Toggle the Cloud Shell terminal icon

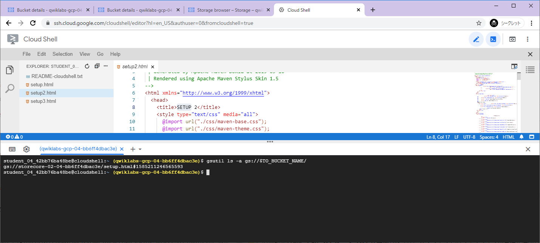point(493,39)
